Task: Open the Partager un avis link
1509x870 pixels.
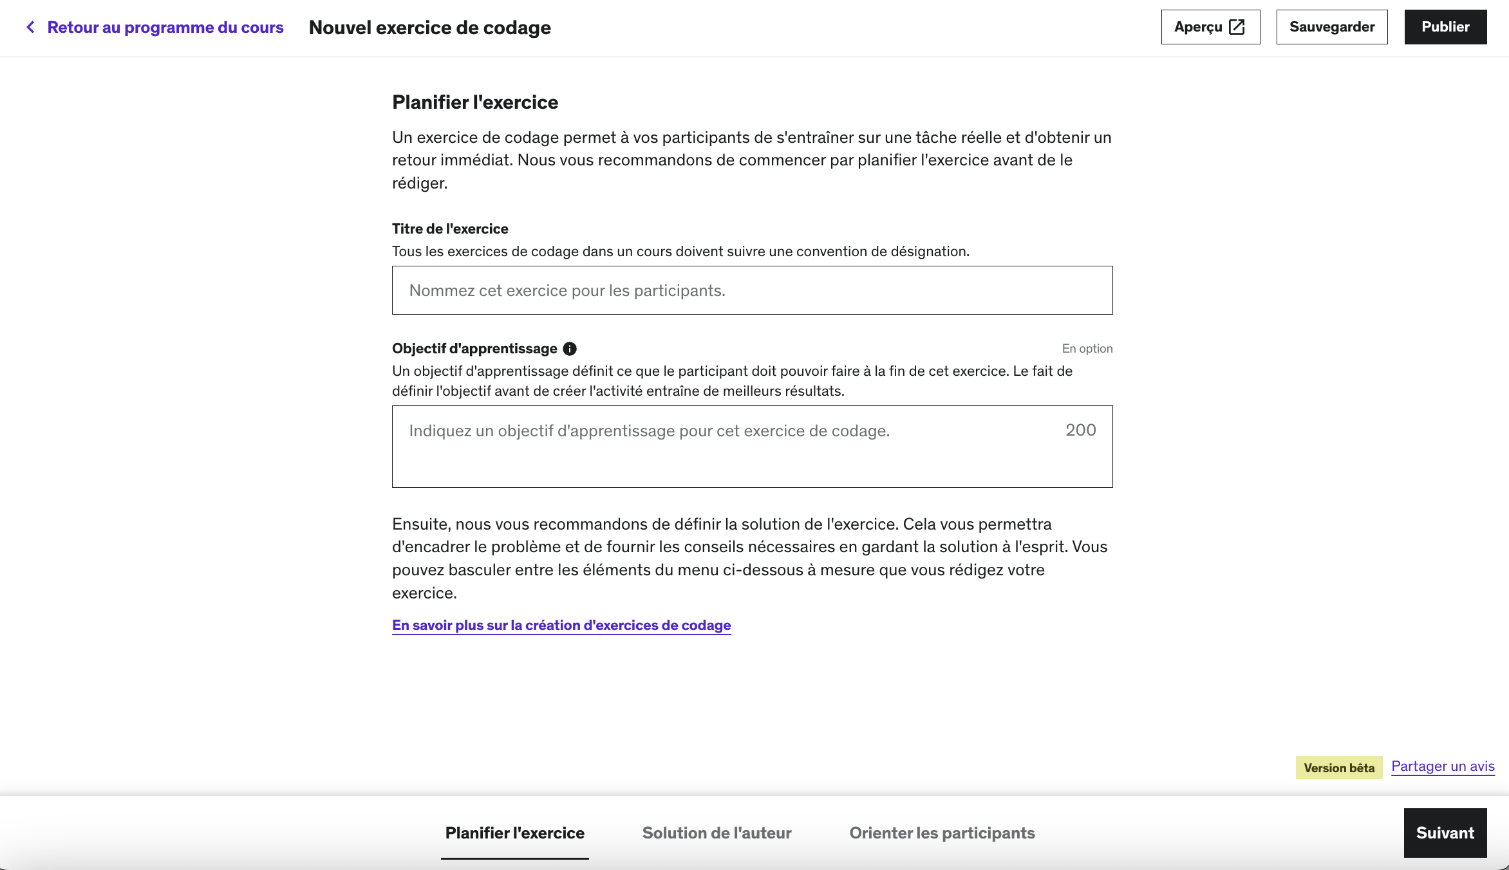Action: [x=1443, y=766]
